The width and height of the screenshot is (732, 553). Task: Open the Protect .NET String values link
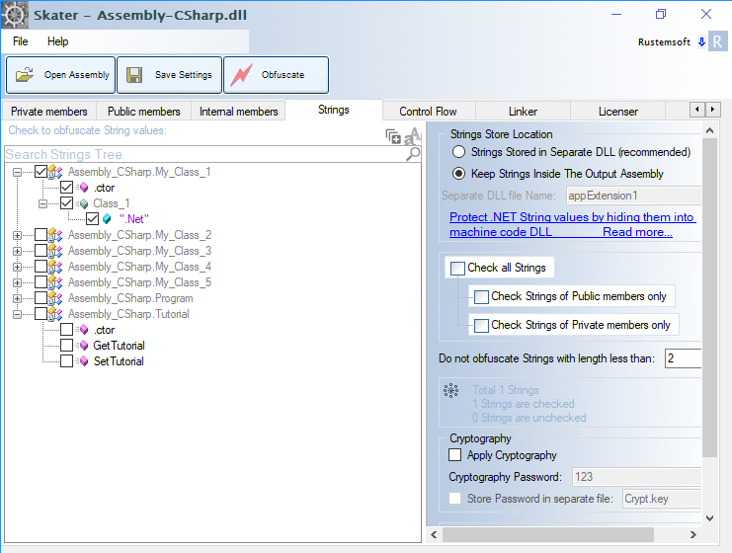(571, 224)
